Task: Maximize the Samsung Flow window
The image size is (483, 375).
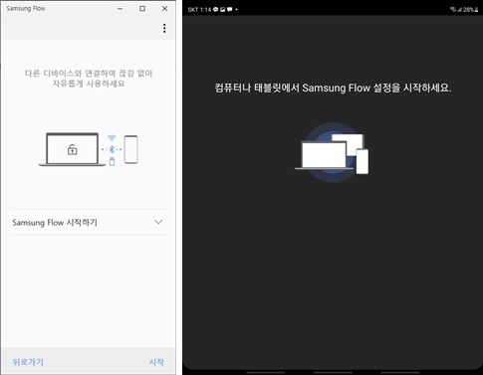Action: (x=142, y=9)
